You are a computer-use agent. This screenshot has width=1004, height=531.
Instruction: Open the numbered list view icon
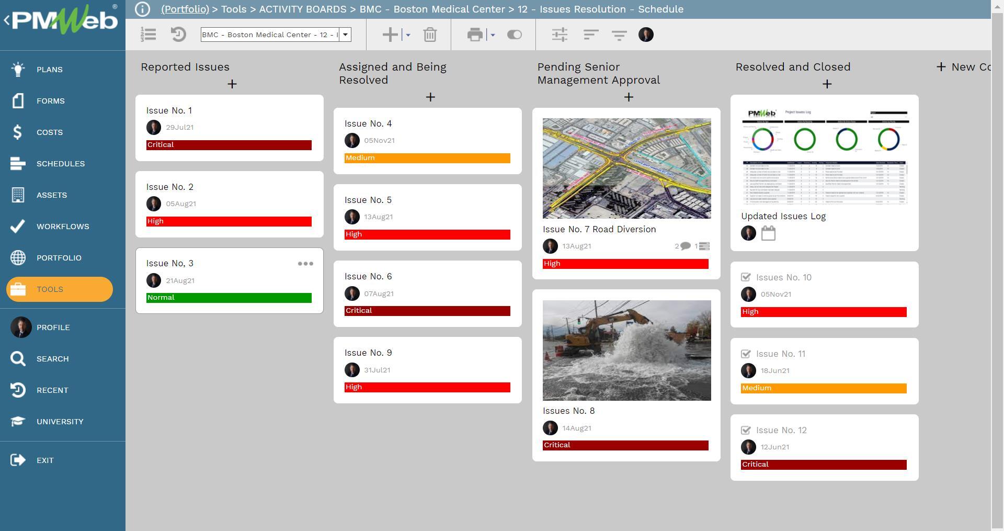coord(149,35)
